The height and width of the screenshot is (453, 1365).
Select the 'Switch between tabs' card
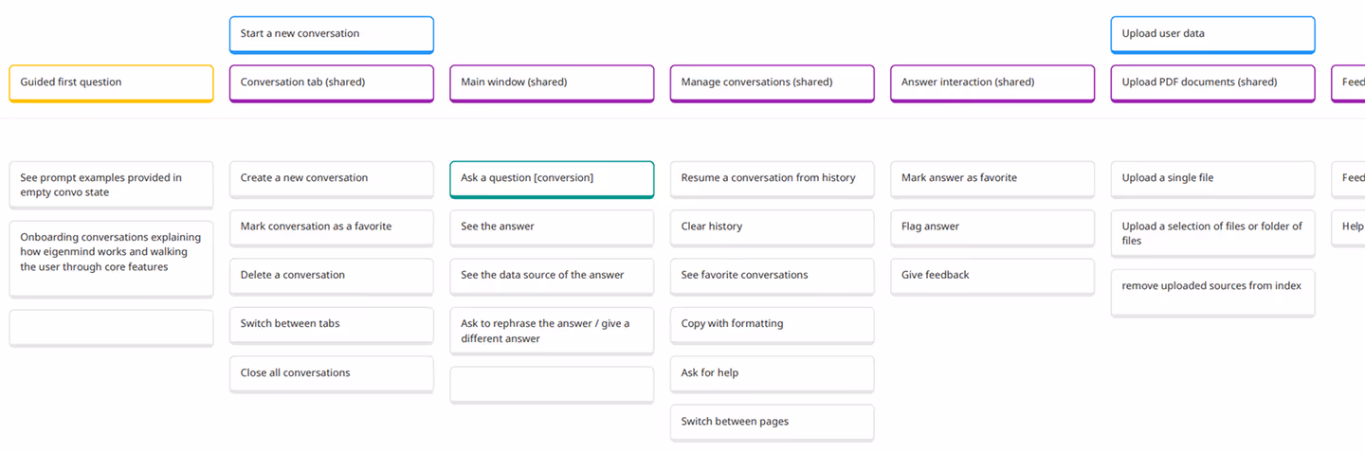tap(331, 325)
